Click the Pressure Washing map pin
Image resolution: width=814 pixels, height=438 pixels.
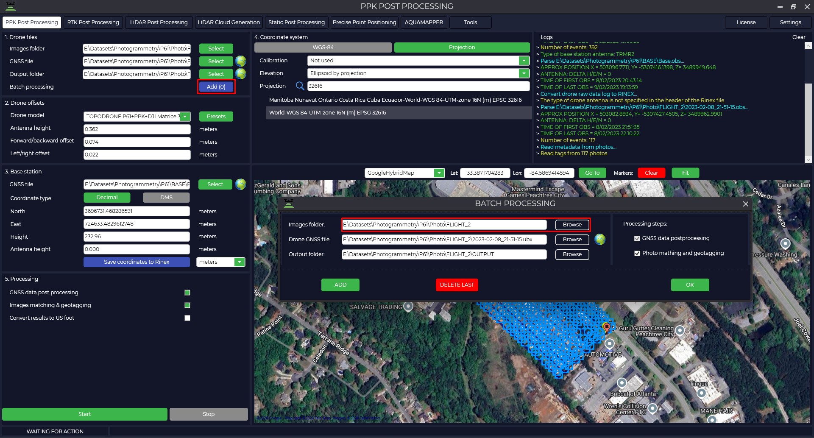(785, 244)
